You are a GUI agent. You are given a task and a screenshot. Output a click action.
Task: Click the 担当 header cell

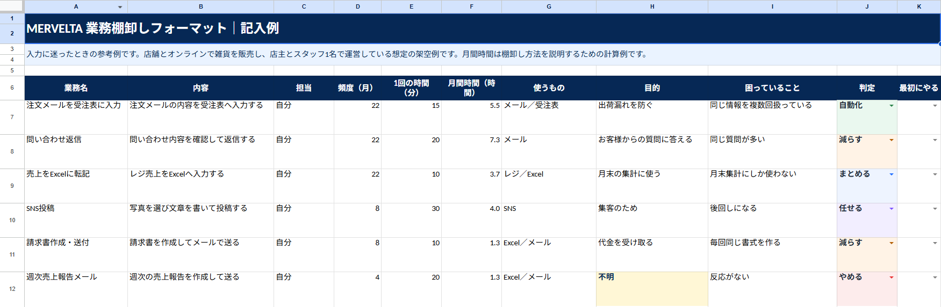304,88
